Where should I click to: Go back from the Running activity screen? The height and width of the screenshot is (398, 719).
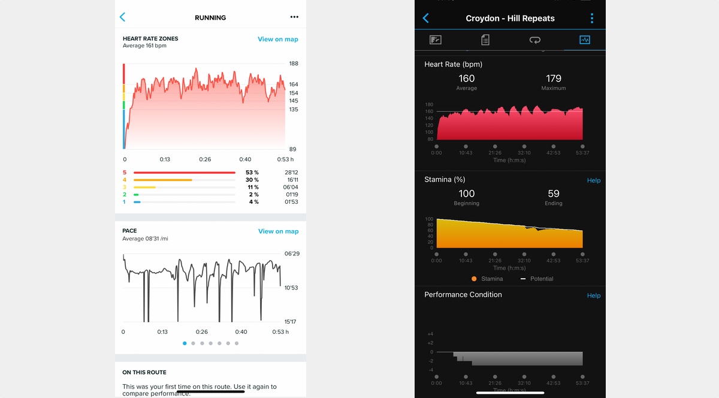123,17
